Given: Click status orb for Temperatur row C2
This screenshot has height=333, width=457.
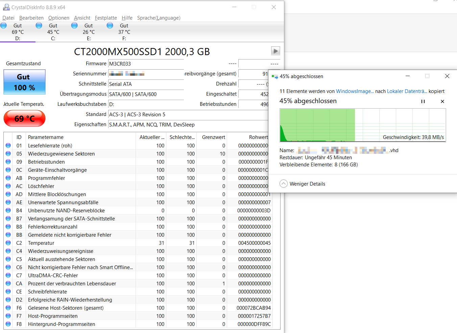Looking at the screenshot, I should [x=8, y=243].
